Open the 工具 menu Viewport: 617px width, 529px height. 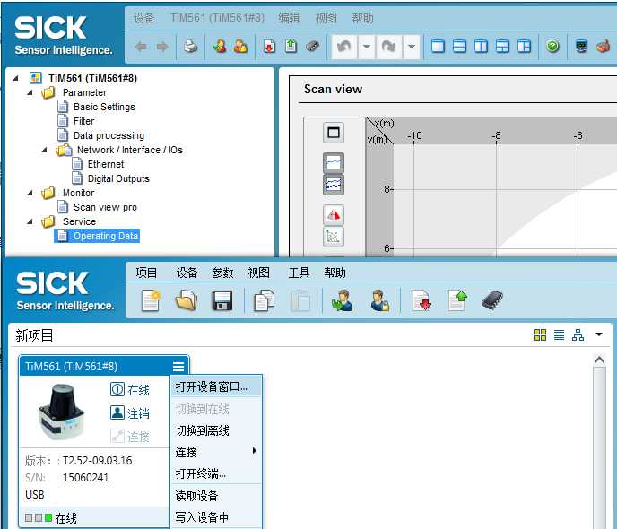tap(299, 273)
